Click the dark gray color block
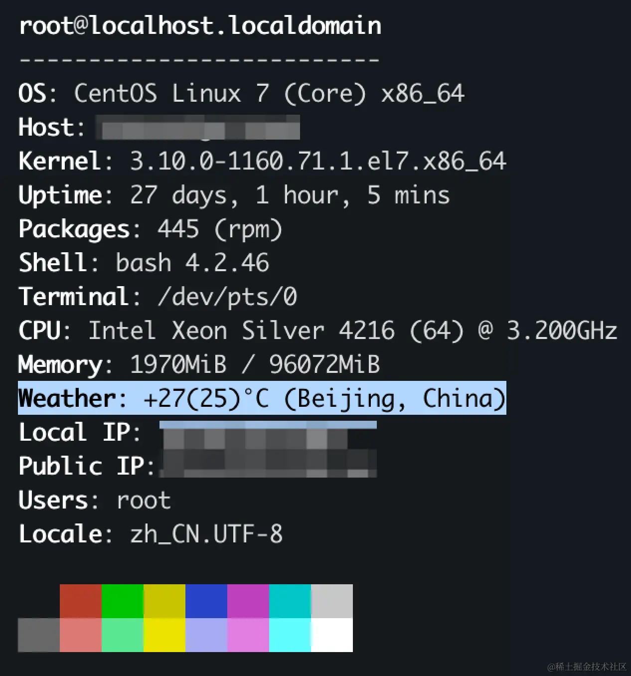This screenshot has height=676, width=631. click(38, 635)
